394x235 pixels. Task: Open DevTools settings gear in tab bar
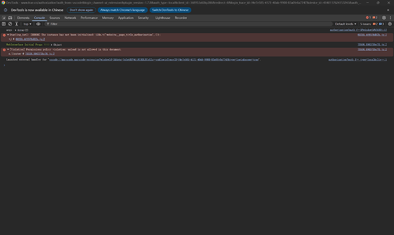pyautogui.click(x=384, y=18)
